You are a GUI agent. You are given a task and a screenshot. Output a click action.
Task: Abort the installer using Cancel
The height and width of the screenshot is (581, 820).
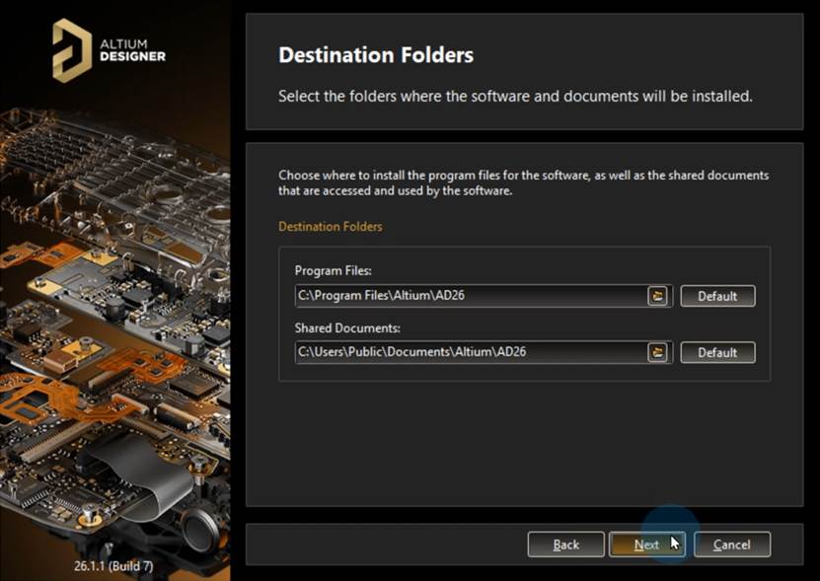tap(731, 545)
